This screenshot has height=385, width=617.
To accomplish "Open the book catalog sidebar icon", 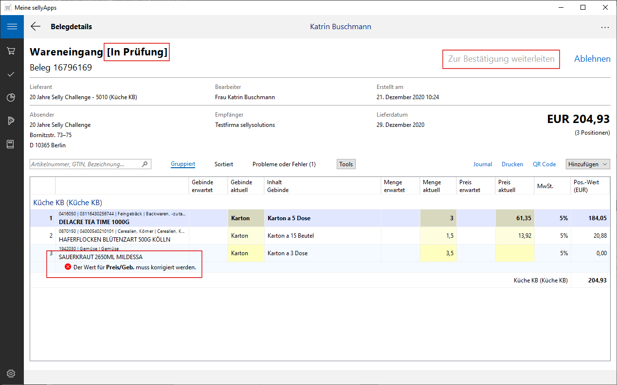I will tap(11, 144).
